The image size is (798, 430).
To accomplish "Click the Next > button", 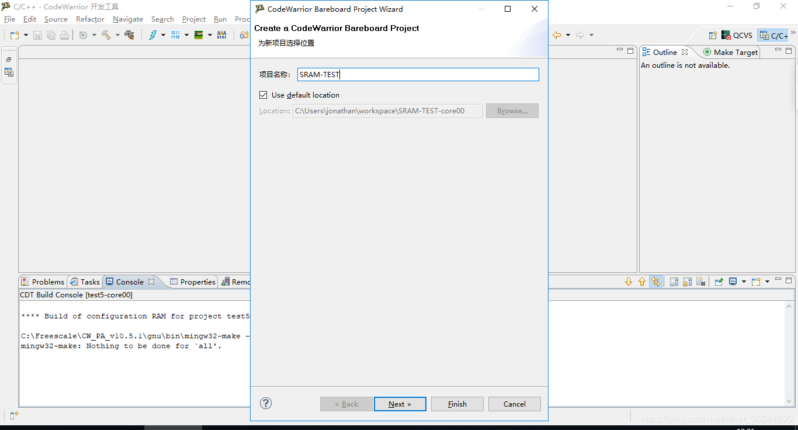I will (x=400, y=404).
